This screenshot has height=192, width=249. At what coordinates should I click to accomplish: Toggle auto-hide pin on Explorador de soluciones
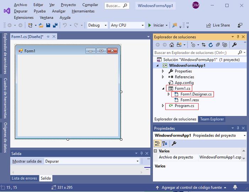(x=238, y=37)
